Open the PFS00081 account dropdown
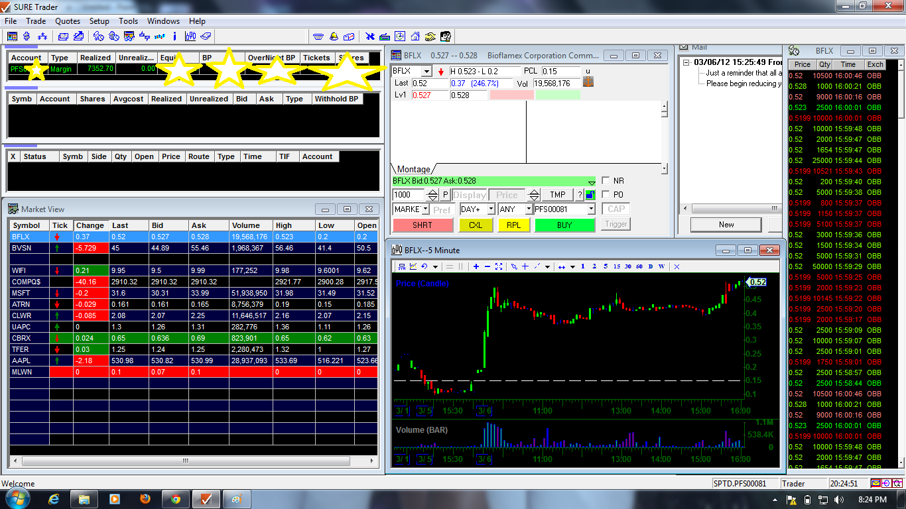Screen dimensions: 906x509 click(x=591, y=209)
